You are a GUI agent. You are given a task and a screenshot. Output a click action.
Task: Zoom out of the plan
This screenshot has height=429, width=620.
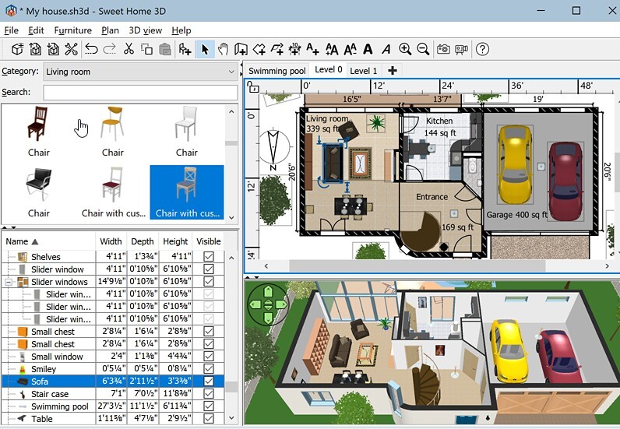[x=423, y=49]
